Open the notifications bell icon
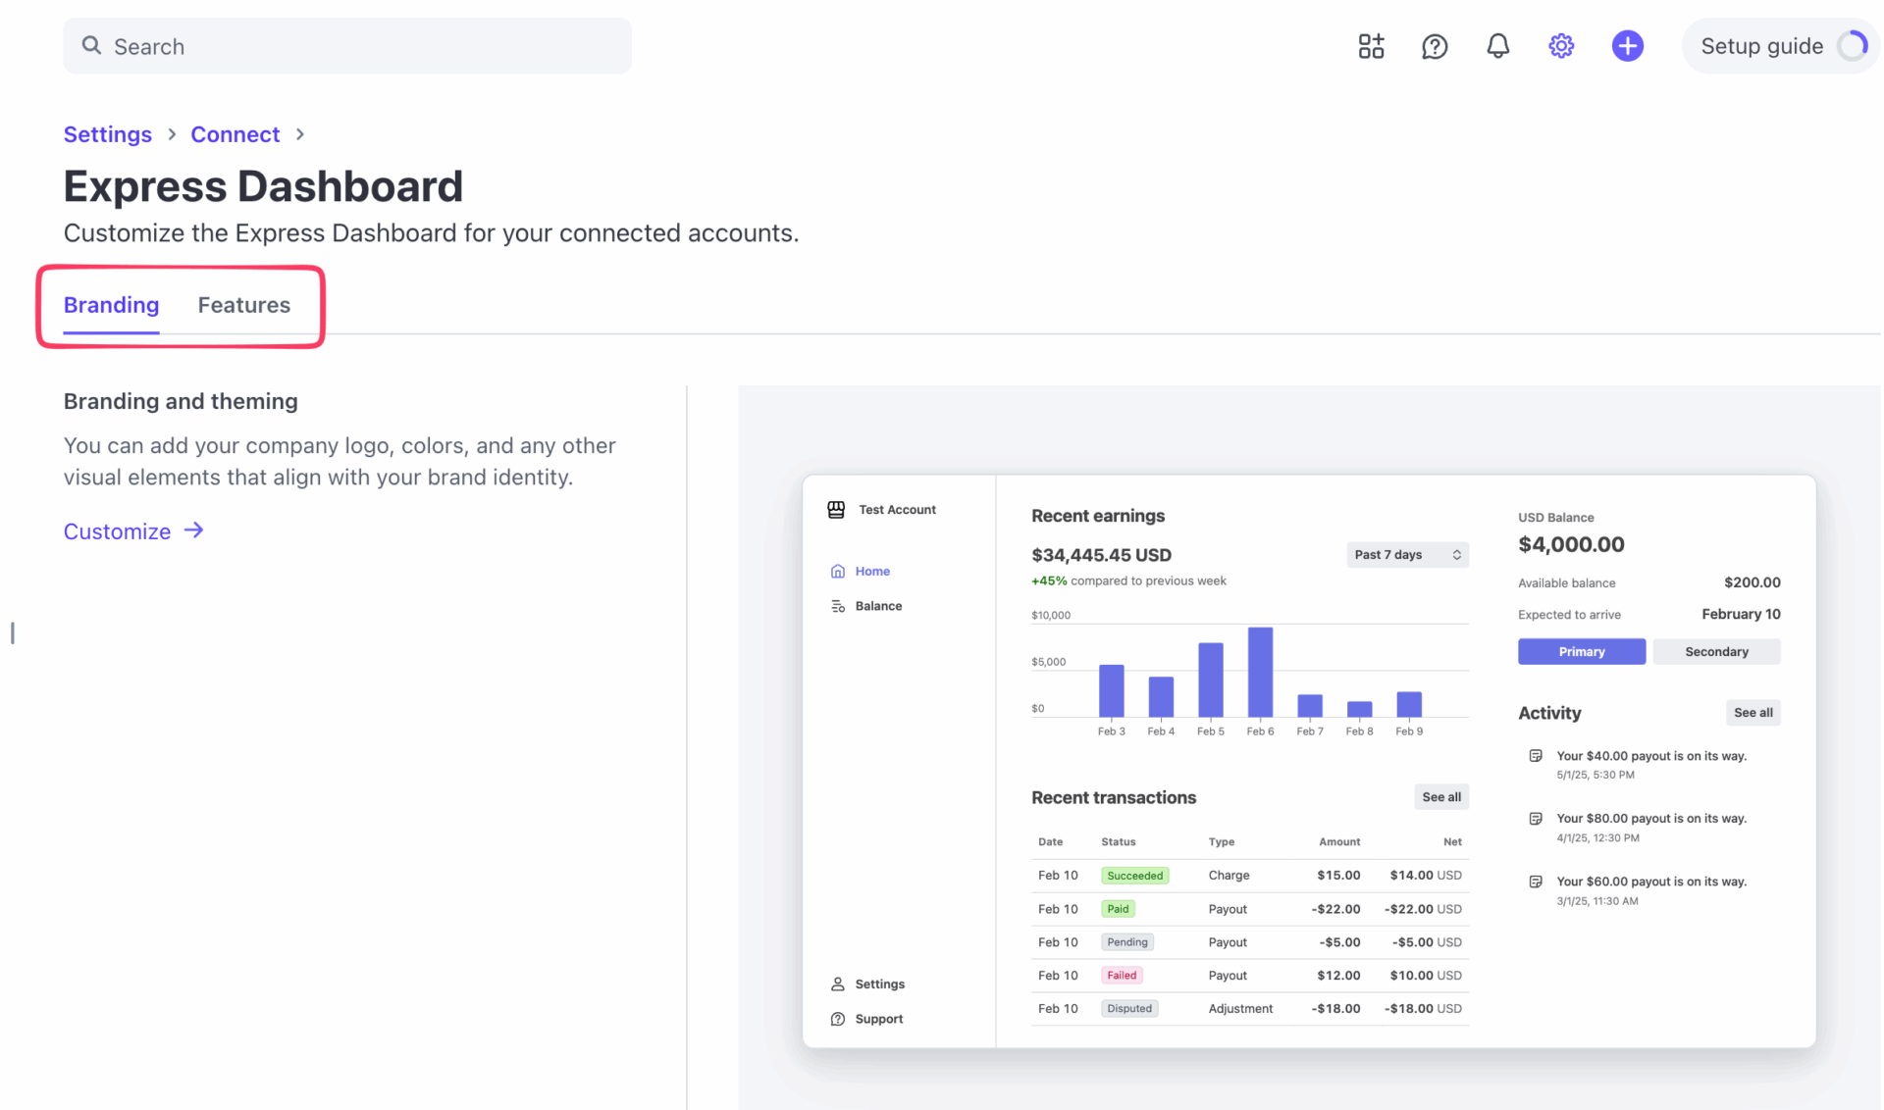The image size is (1884, 1110). pyautogui.click(x=1497, y=45)
